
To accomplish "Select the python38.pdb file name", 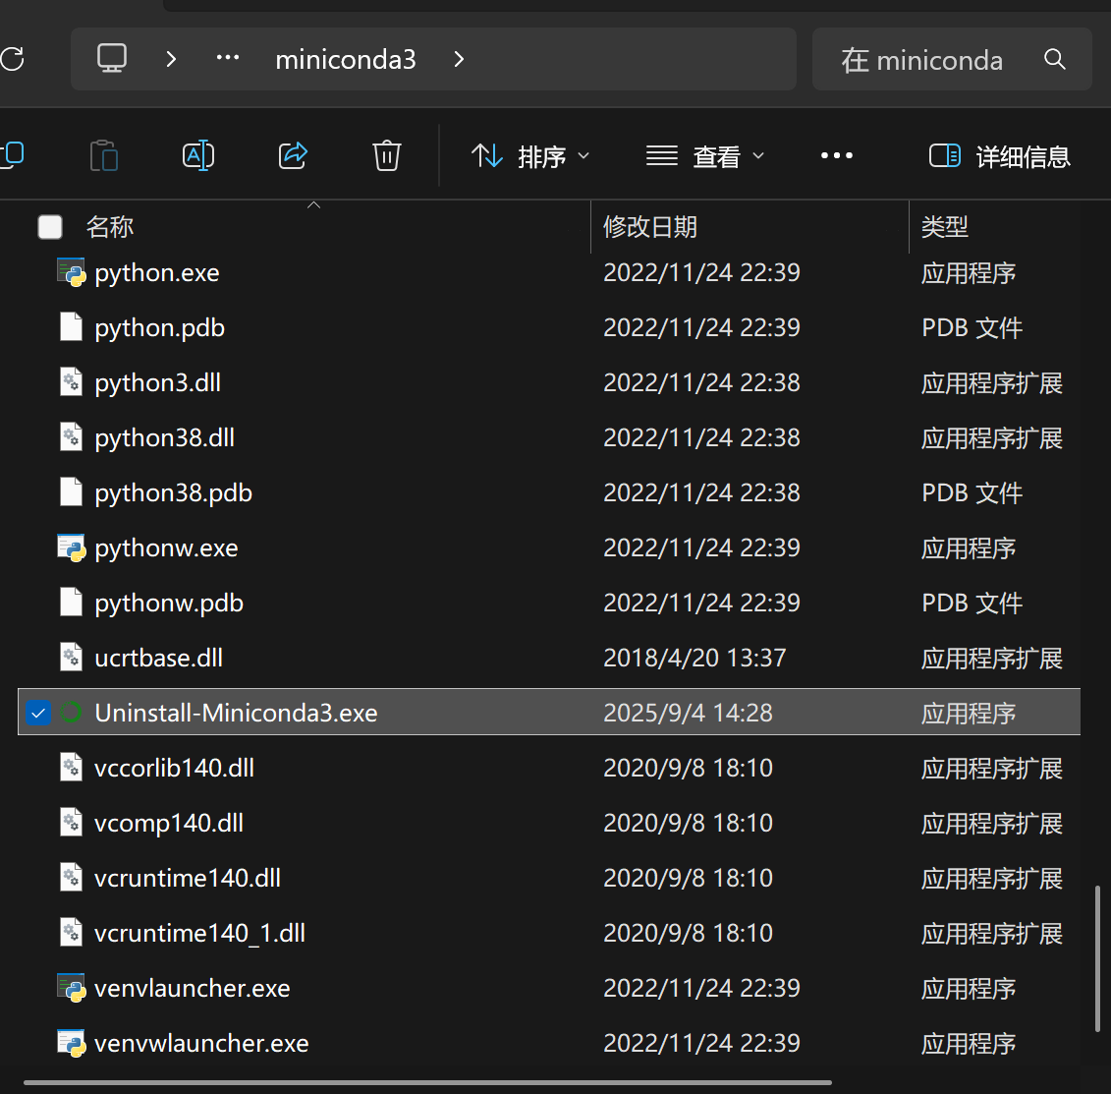I will click(x=174, y=493).
